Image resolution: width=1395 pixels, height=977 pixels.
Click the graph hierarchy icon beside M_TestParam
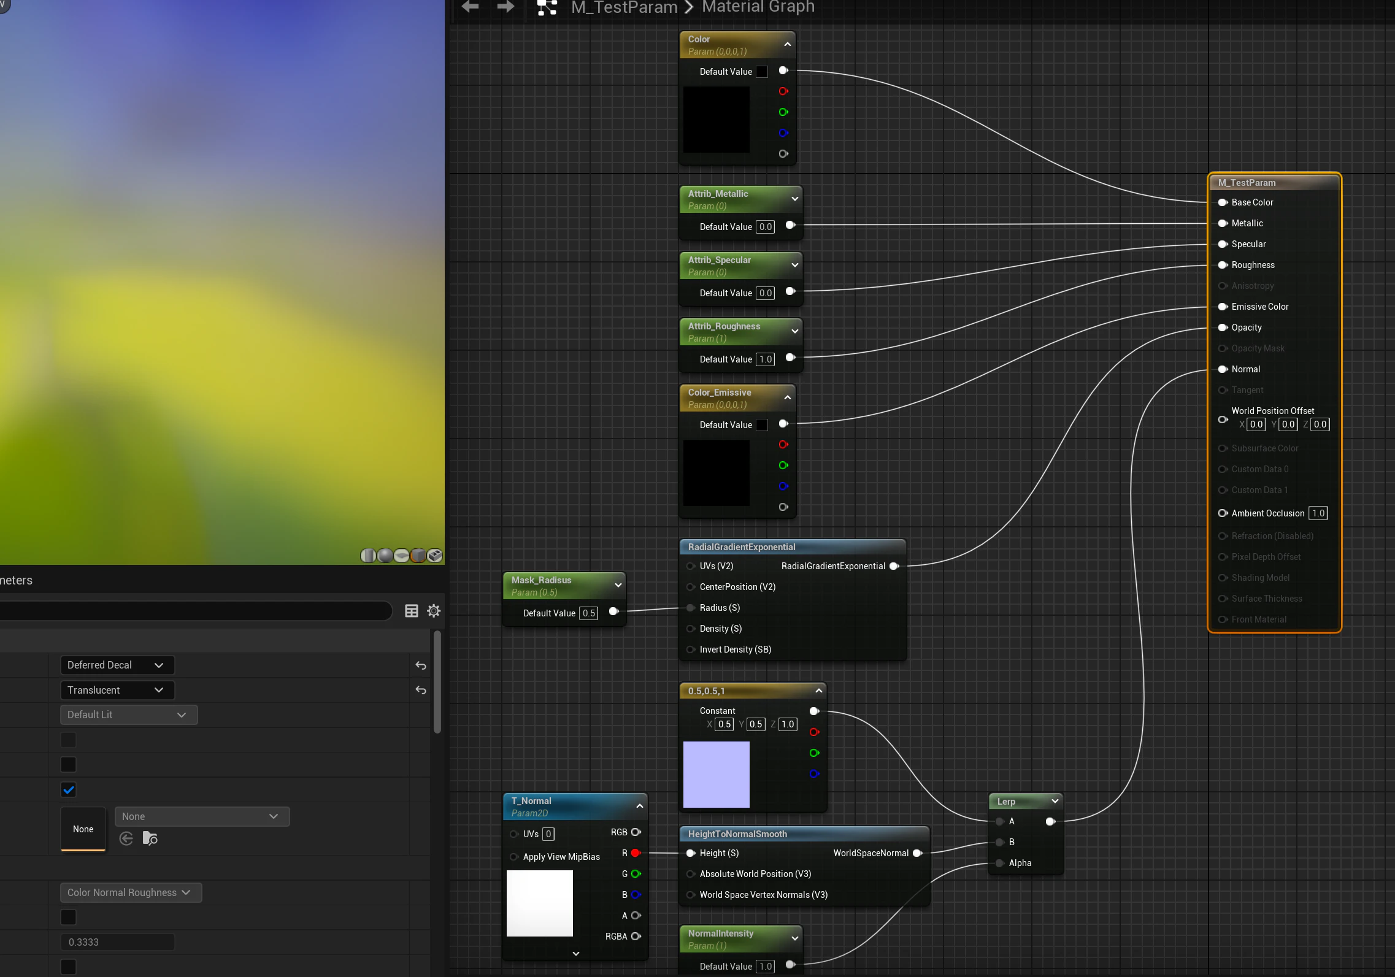pos(547,7)
